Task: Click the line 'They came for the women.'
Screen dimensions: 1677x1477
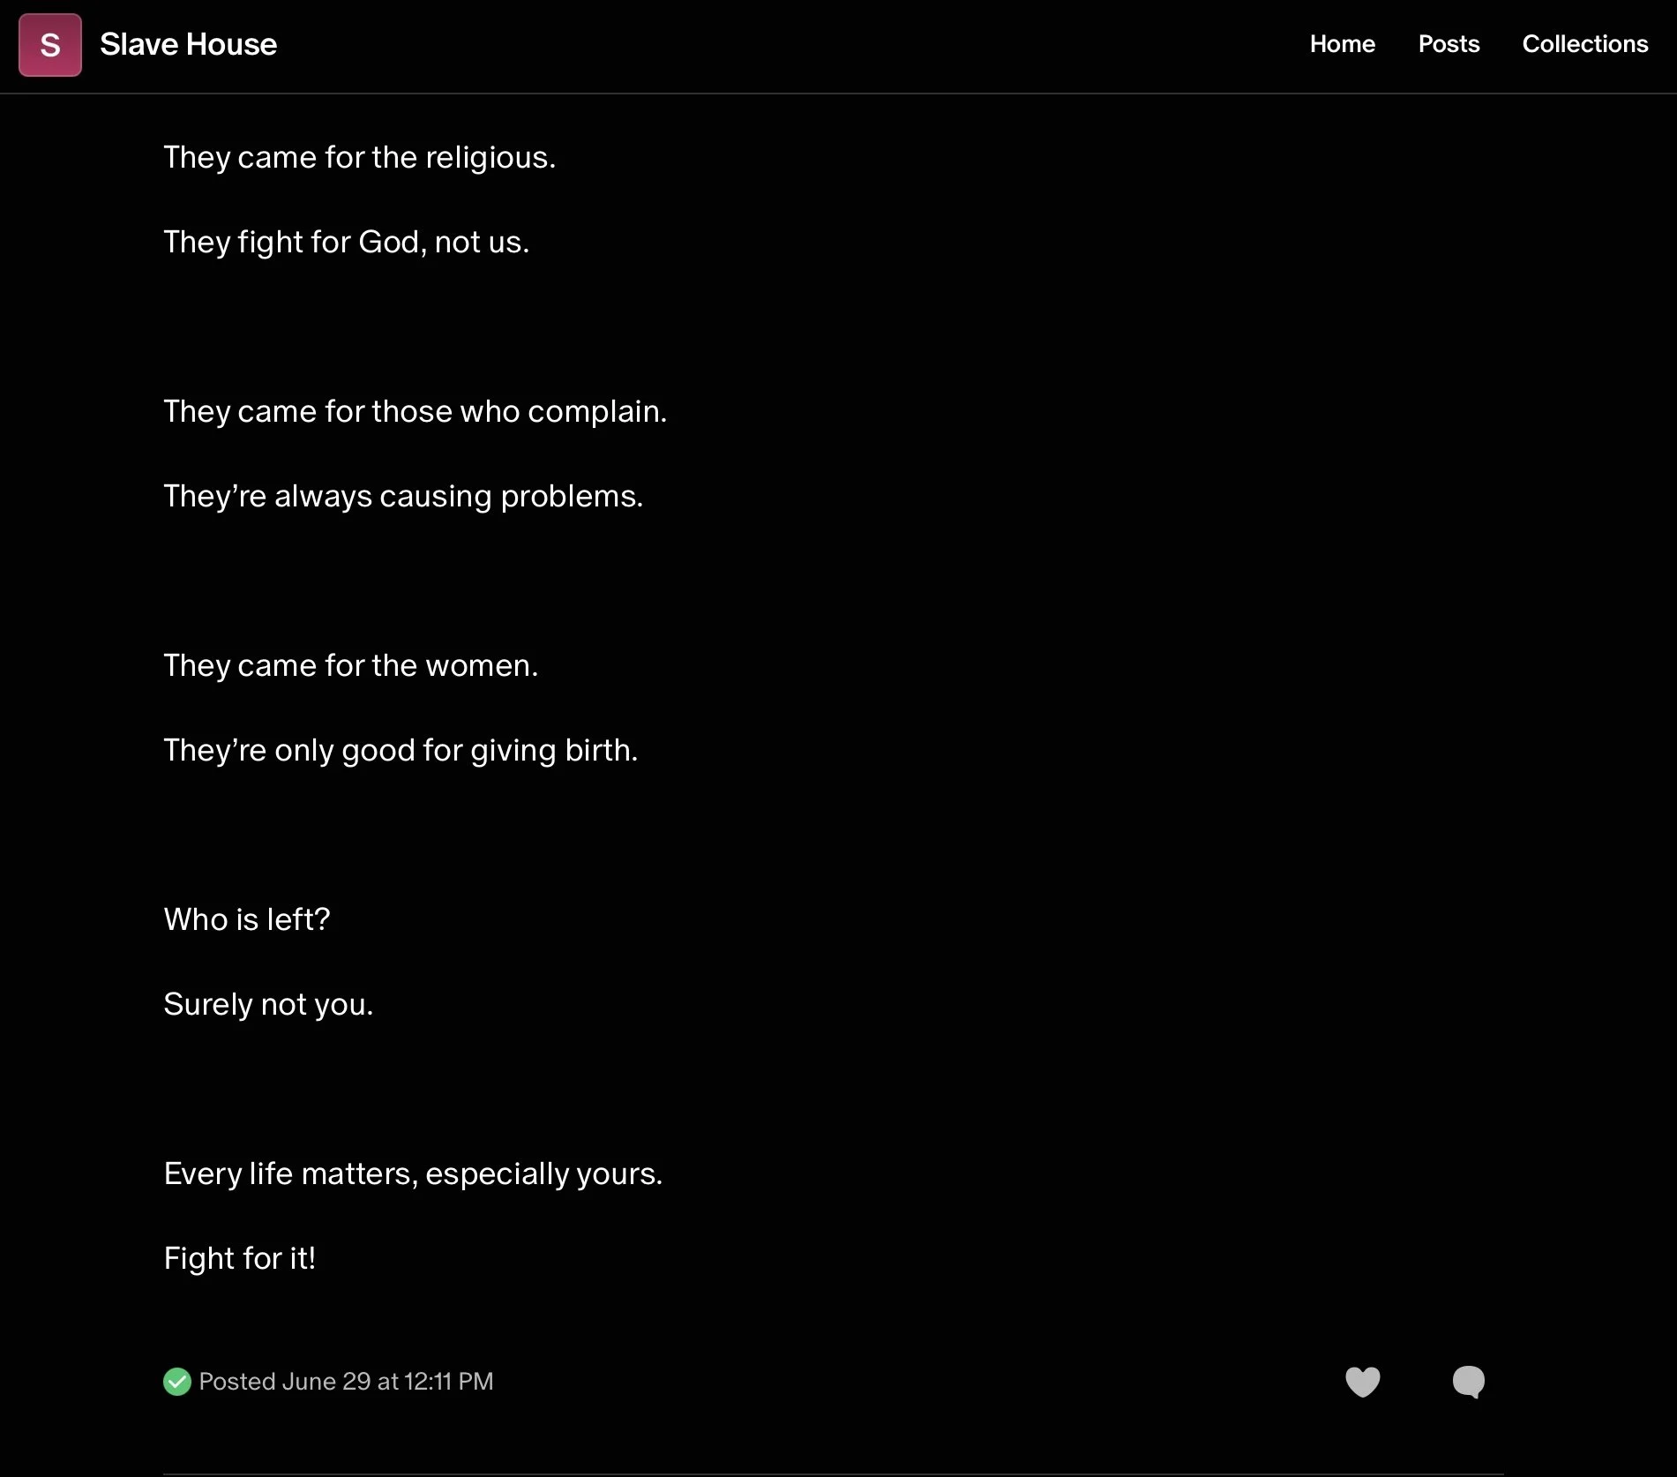Action: pyautogui.click(x=351, y=665)
